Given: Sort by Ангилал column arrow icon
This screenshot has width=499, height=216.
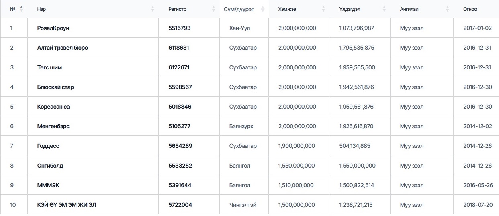Looking at the screenshot, I should click(x=448, y=9).
